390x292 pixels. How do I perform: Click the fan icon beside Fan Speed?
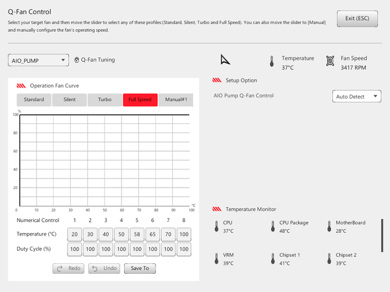(x=330, y=61)
